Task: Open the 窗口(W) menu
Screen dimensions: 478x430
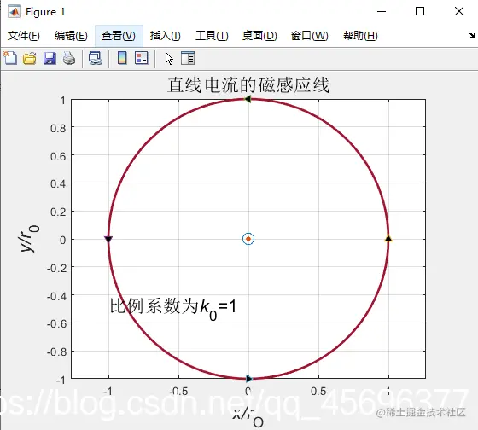Action: (x=309, y=36)
